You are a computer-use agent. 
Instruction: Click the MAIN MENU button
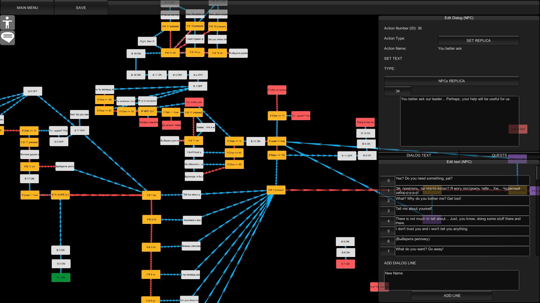[x=27, y=8]
